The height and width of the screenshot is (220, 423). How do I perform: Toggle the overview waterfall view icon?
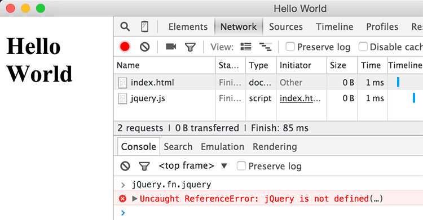266,47
